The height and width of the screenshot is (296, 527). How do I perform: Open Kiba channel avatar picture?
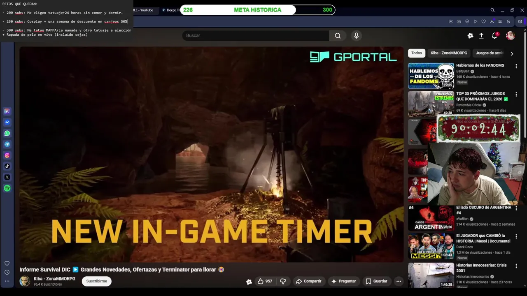tap(25, 281)
